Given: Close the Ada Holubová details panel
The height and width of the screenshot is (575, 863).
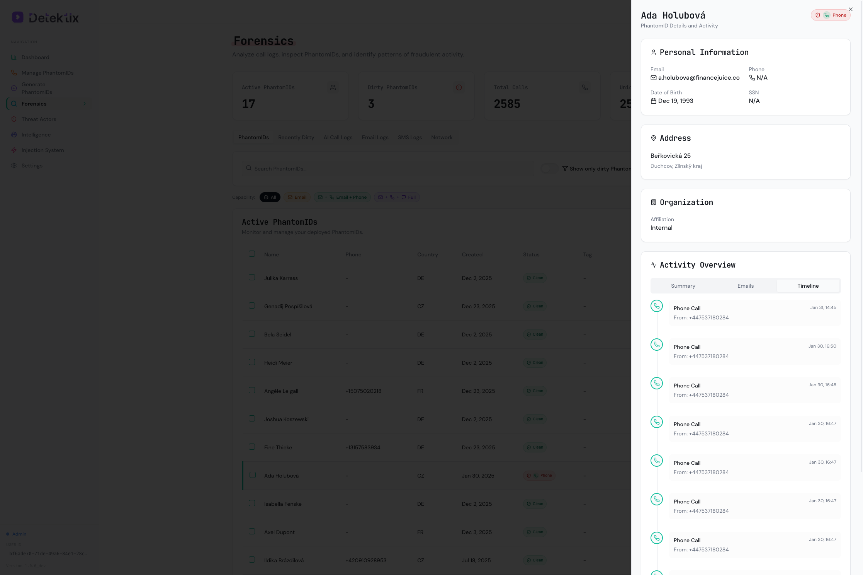Looking at the screenshot, I should tap(850, 9).
